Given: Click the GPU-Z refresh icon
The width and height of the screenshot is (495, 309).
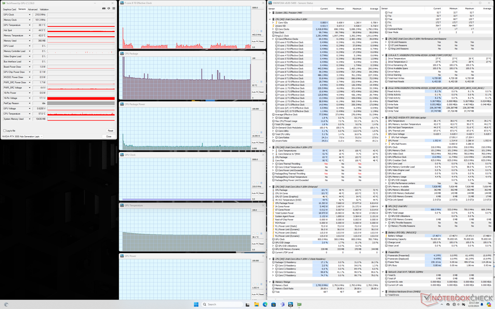Looking at the screenshot, I should point(109,8).
